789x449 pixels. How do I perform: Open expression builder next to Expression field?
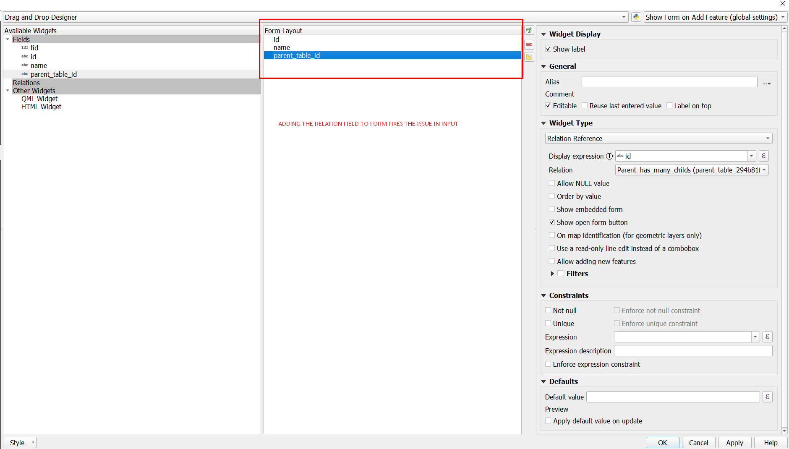point(767,337)
